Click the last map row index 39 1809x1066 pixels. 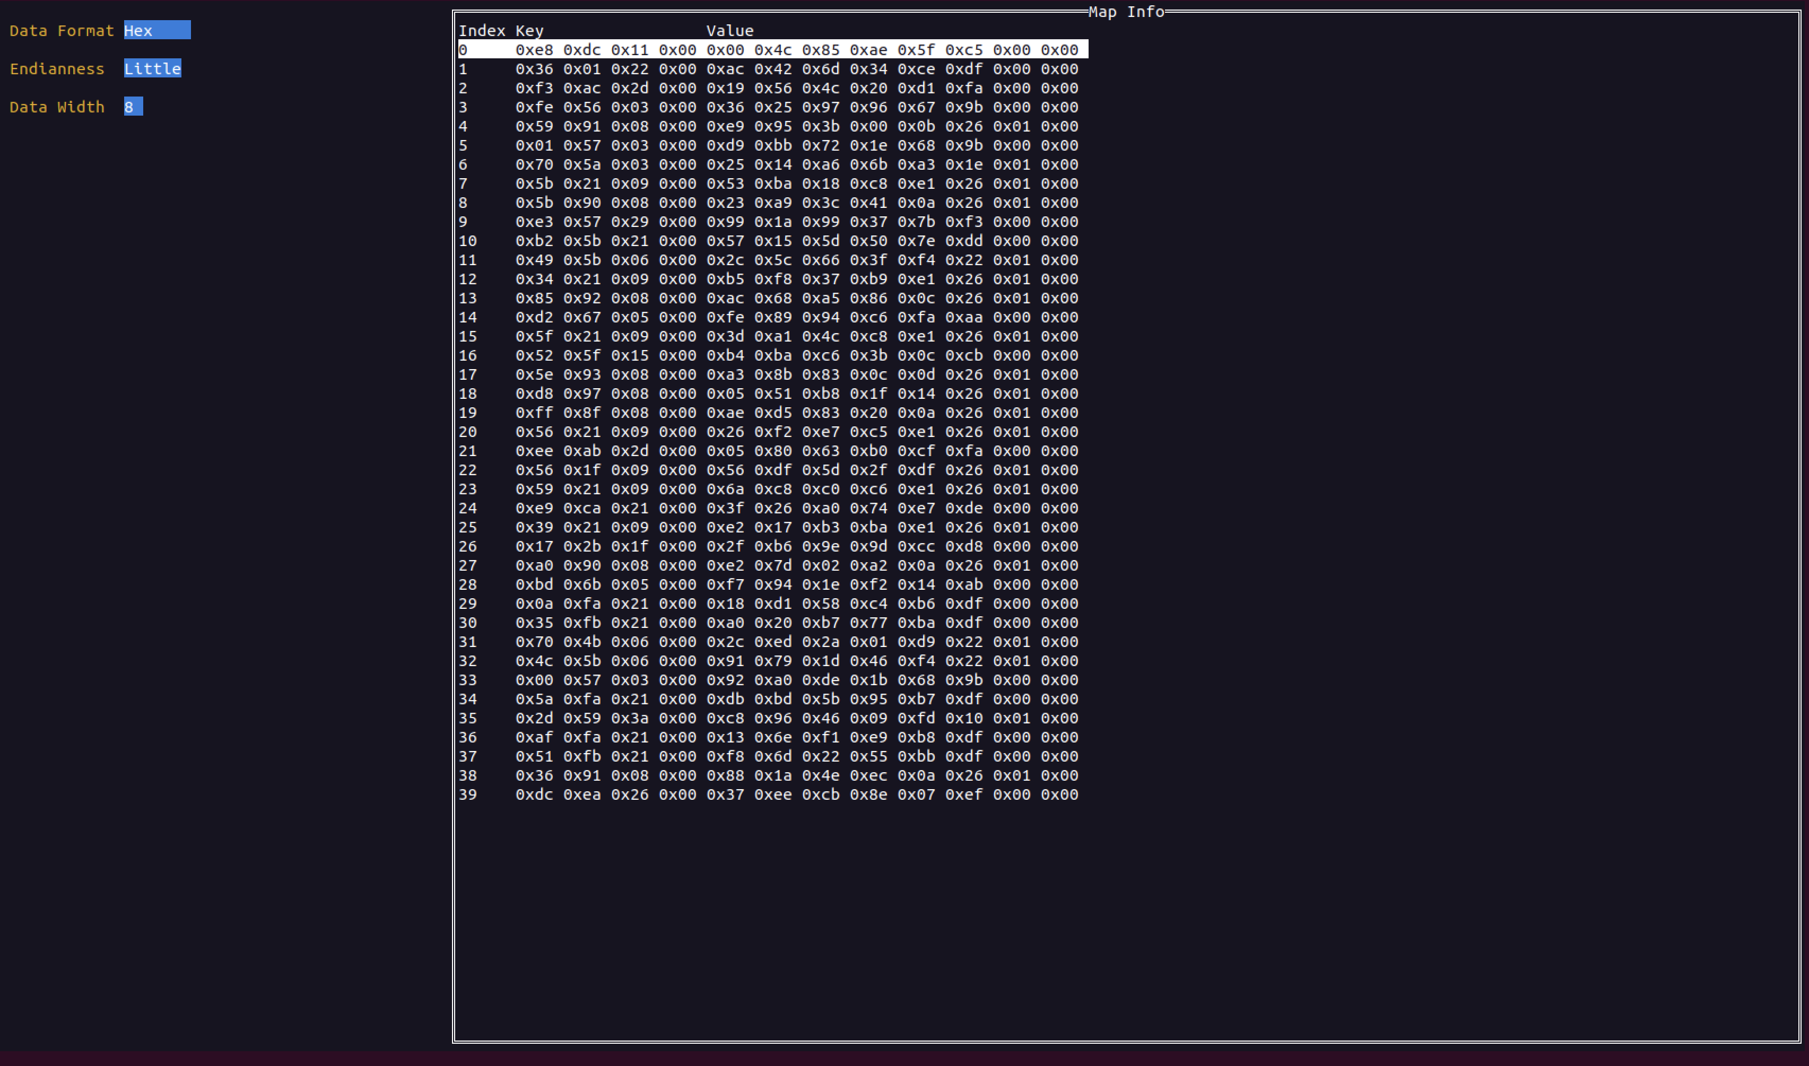(x=772, y=794)
